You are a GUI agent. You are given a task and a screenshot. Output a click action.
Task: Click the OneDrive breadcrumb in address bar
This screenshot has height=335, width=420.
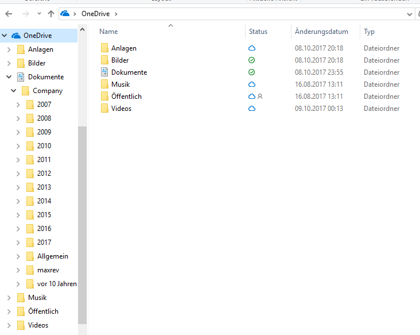pyautogui.click(x=96, y=14)
